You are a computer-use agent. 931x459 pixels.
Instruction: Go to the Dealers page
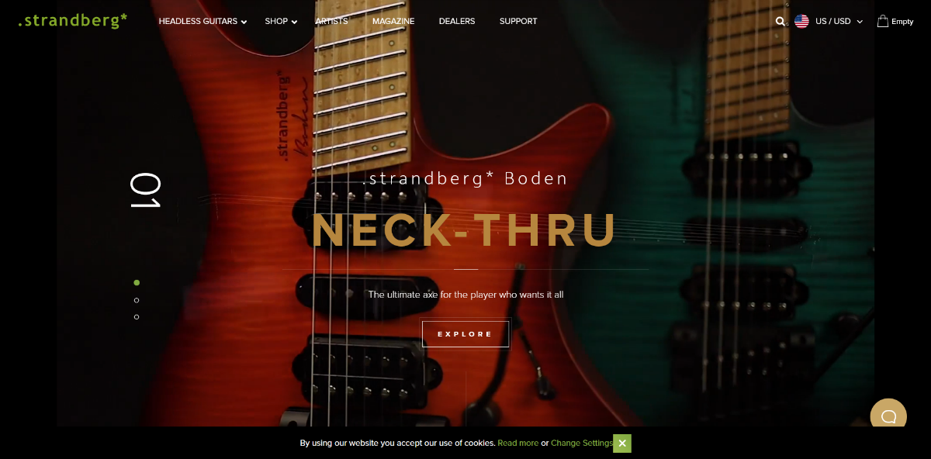click(457, 22)
